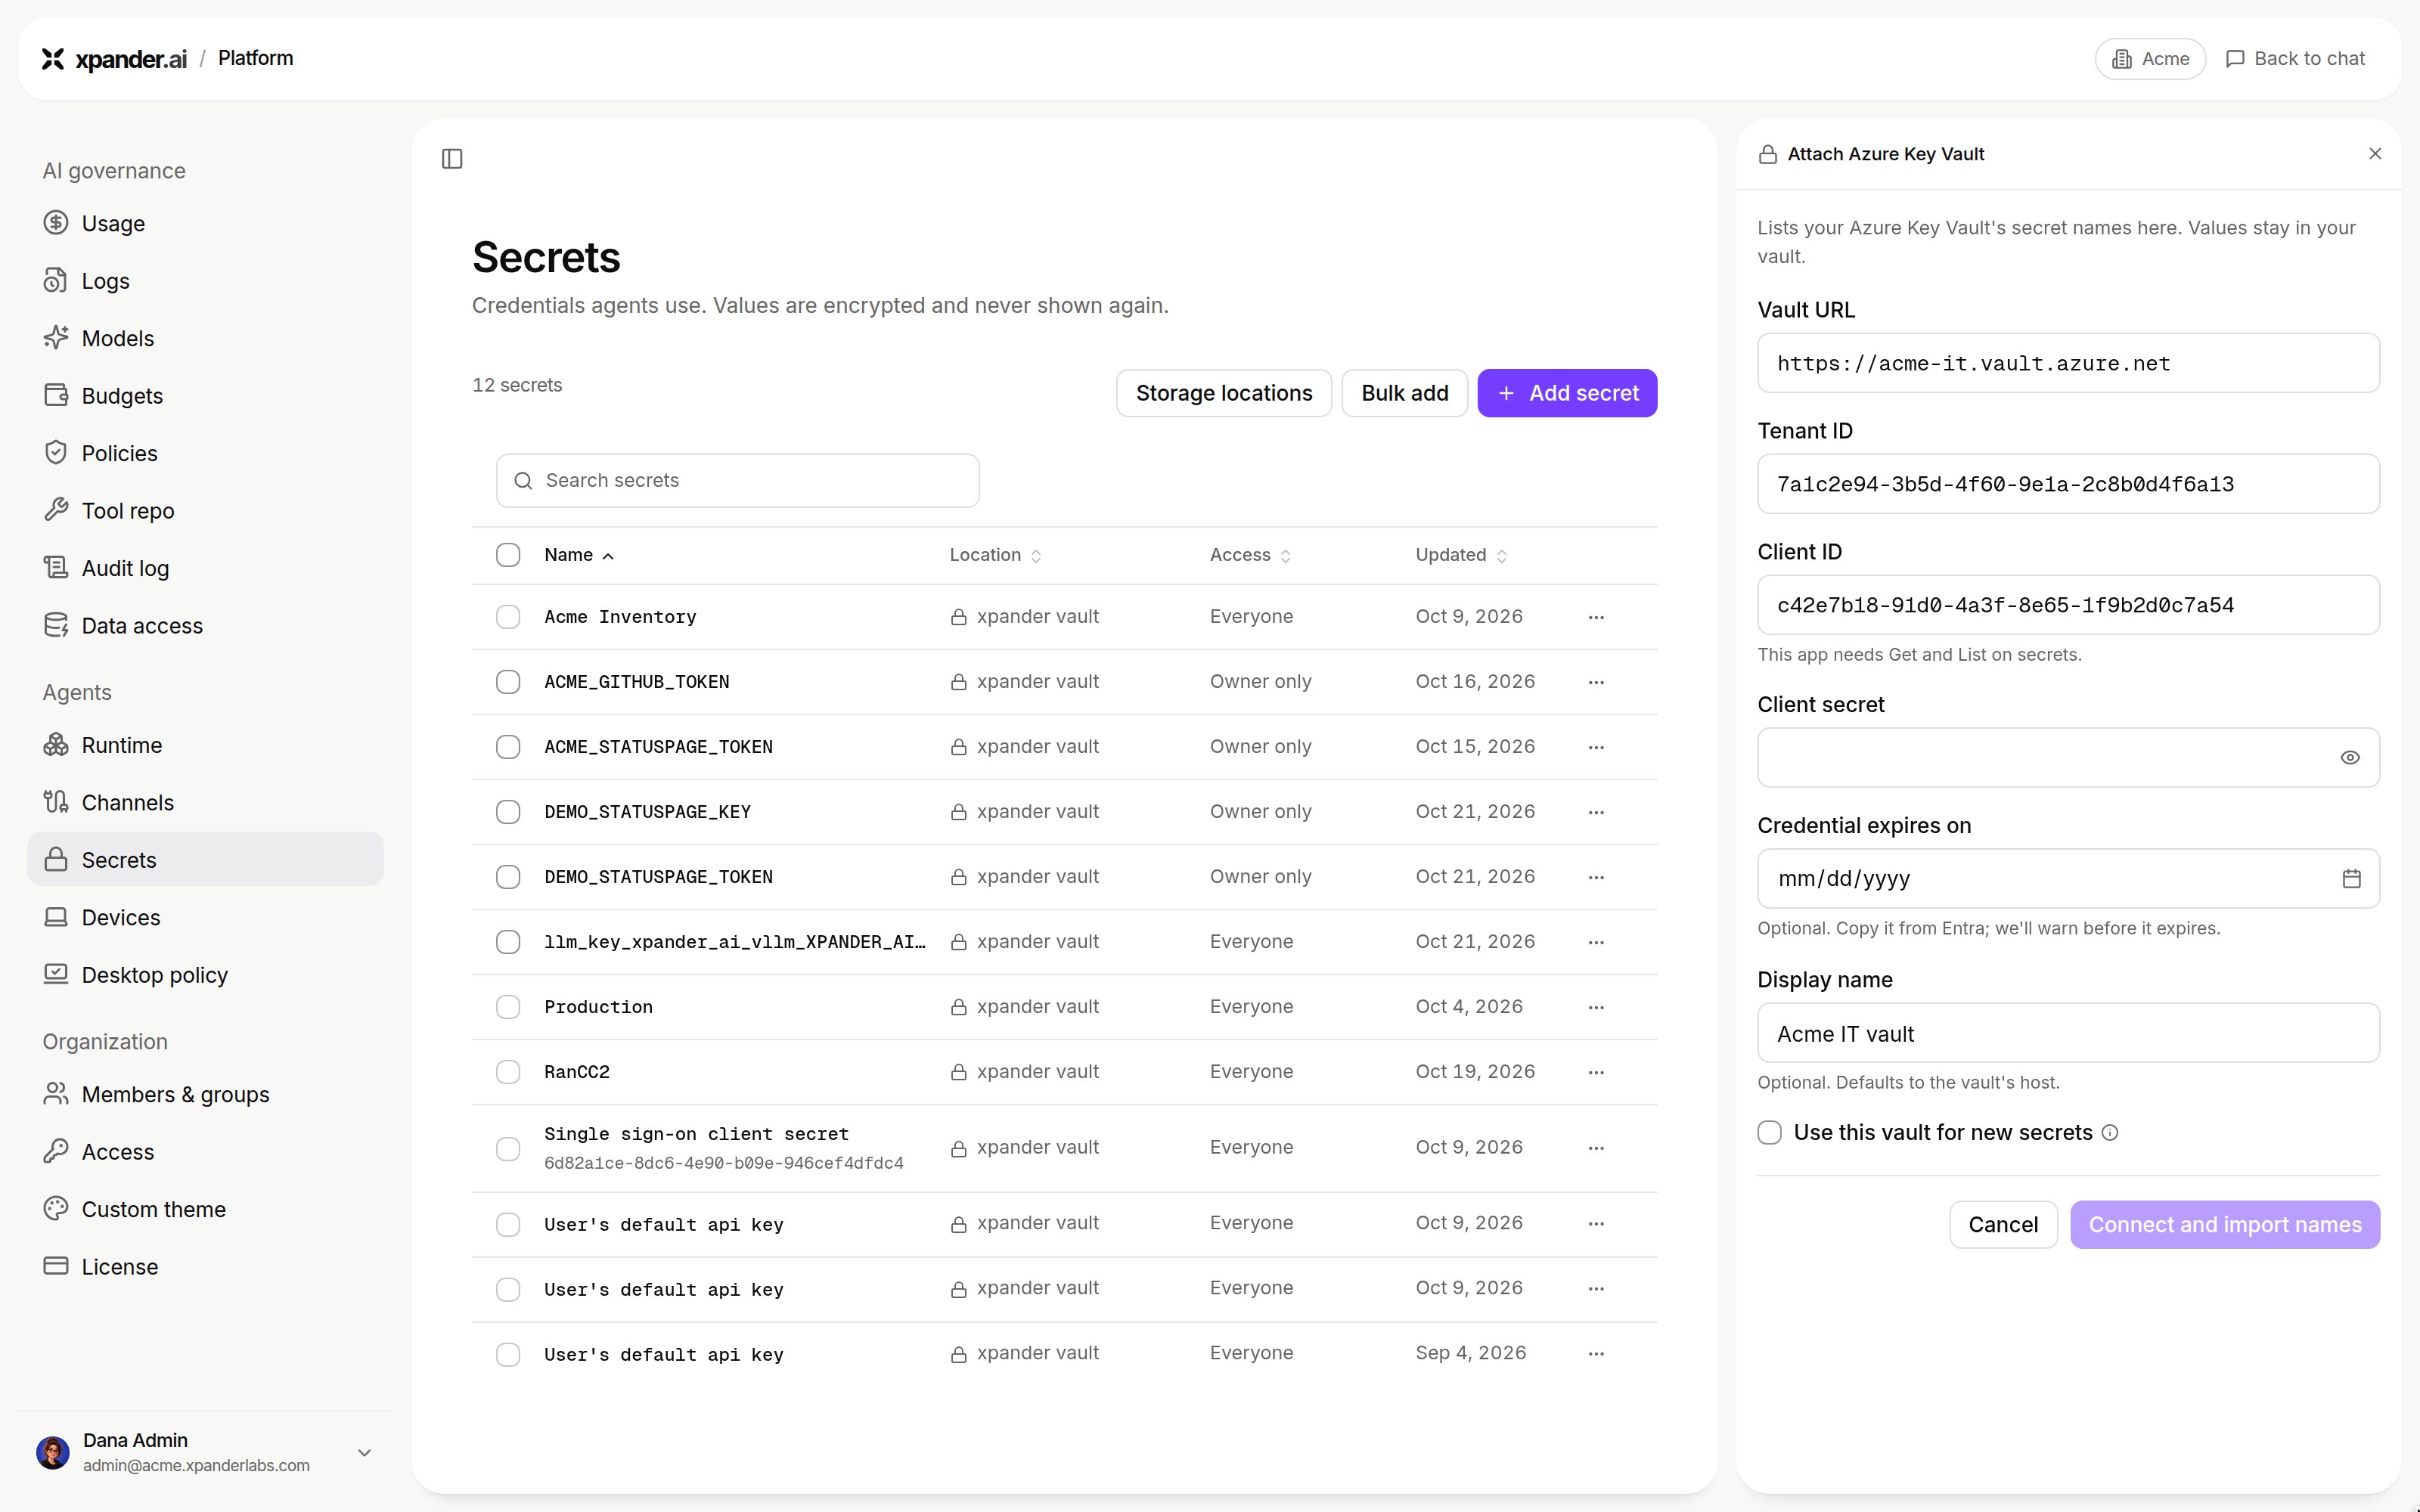
Task: Click Connect and import names
Action: (x=2225, y=1224)
